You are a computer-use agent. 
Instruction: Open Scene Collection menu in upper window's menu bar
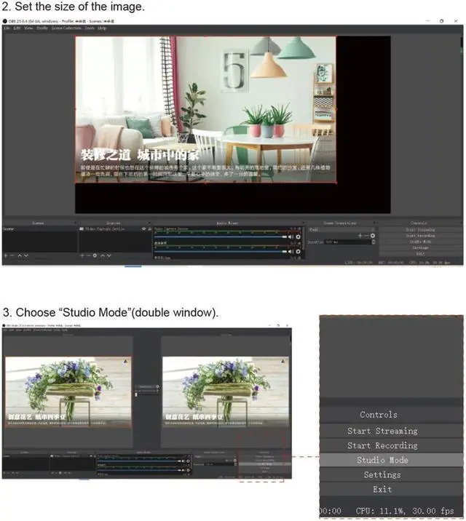(x=66, y=28)
